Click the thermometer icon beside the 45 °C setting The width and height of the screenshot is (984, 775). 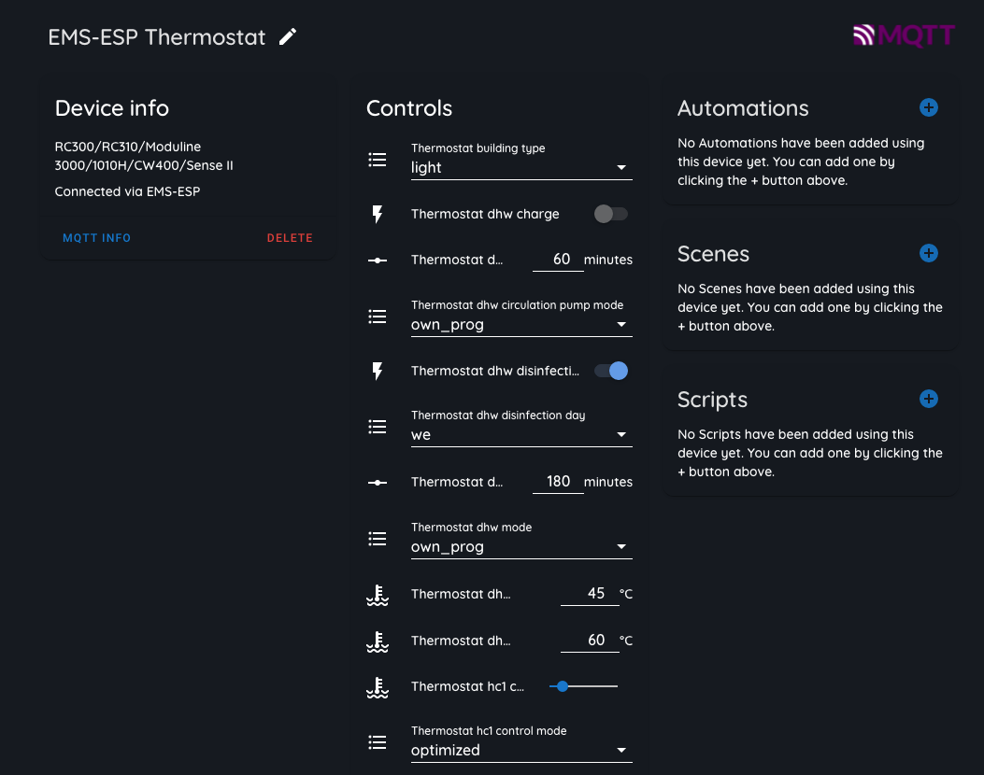pyautogui.click(x=378, y=595)
